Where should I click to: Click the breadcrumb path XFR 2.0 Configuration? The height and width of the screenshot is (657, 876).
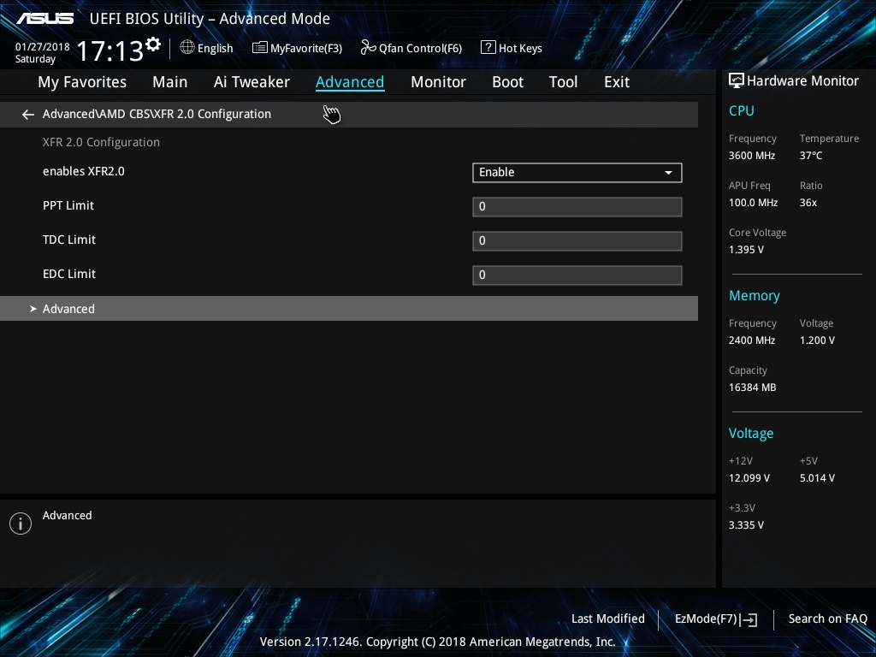pyautogui.click(x=157, y=114)
